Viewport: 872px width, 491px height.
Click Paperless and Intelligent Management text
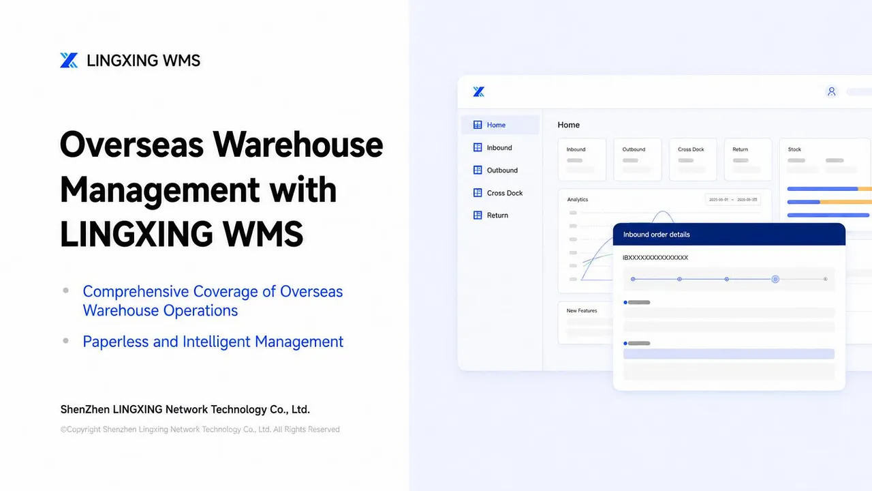[213, 342]
